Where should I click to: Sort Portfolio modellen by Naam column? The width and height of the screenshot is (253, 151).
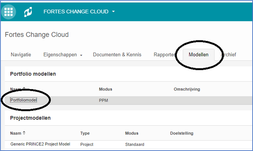(18, 89)
